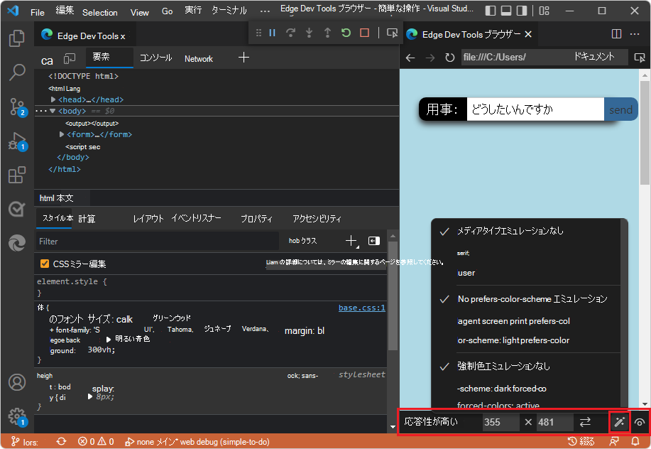The width and height of the screenshot is (651, 449).
Task: Open Source Control view with badge 2
Action: point(16,107)
